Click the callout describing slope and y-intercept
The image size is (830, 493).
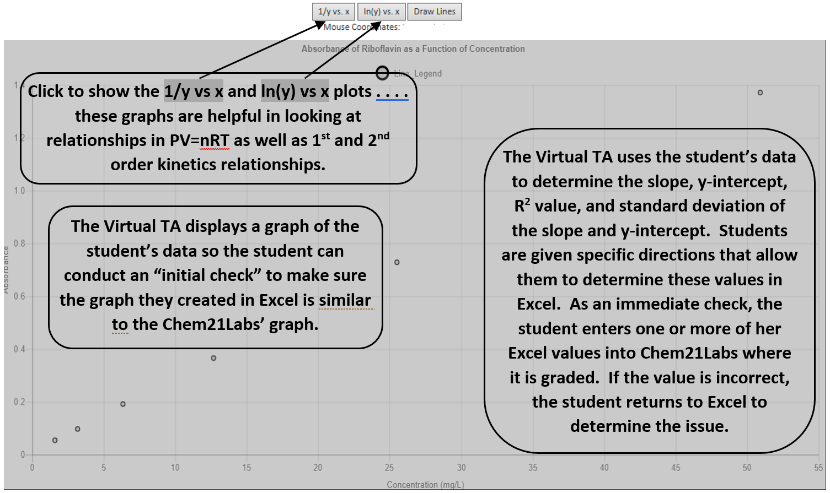click(649, 291)
